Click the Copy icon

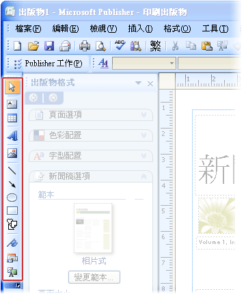click(x=191, y=46)
